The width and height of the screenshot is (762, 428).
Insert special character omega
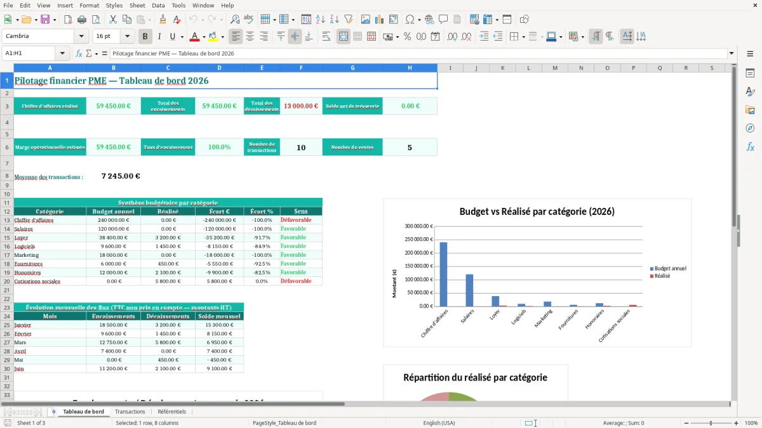click(410, 20)
